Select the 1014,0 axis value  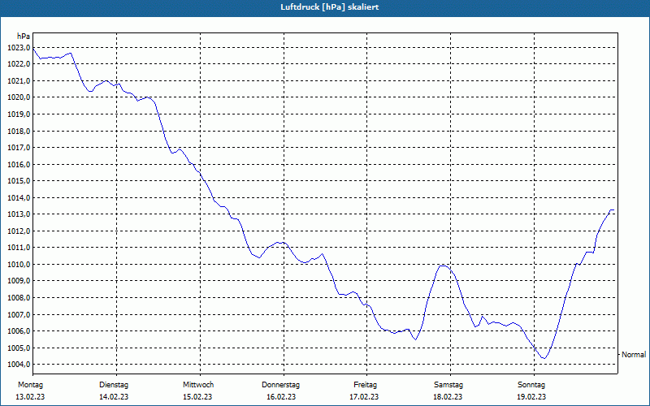tap(19, 197)
